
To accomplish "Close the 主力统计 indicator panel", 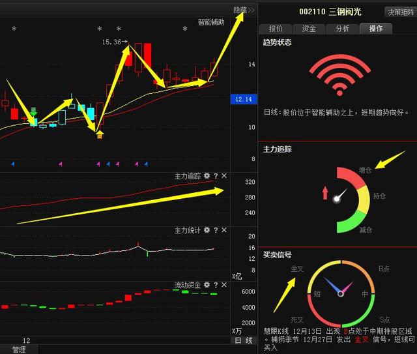I will coord(224,230).
